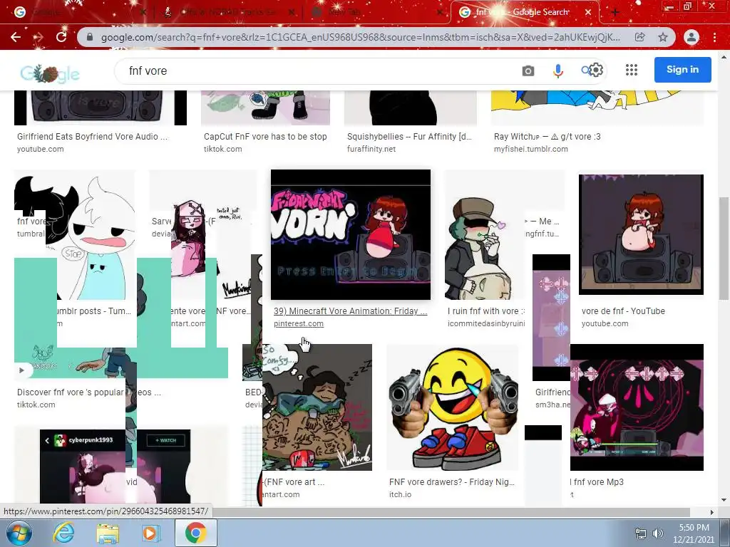This screenshot has width=730, height=547.
Task: Close the active Google Search tab
Action: tap(588, 13)
